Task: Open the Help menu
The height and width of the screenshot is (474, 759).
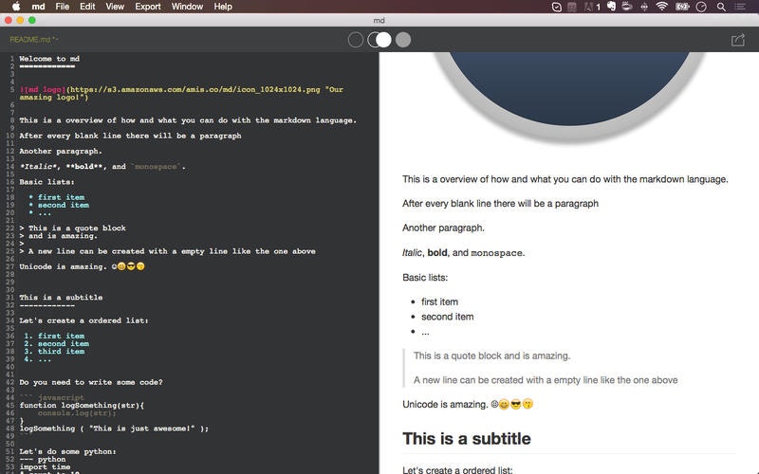Action: tap(223, 7)
